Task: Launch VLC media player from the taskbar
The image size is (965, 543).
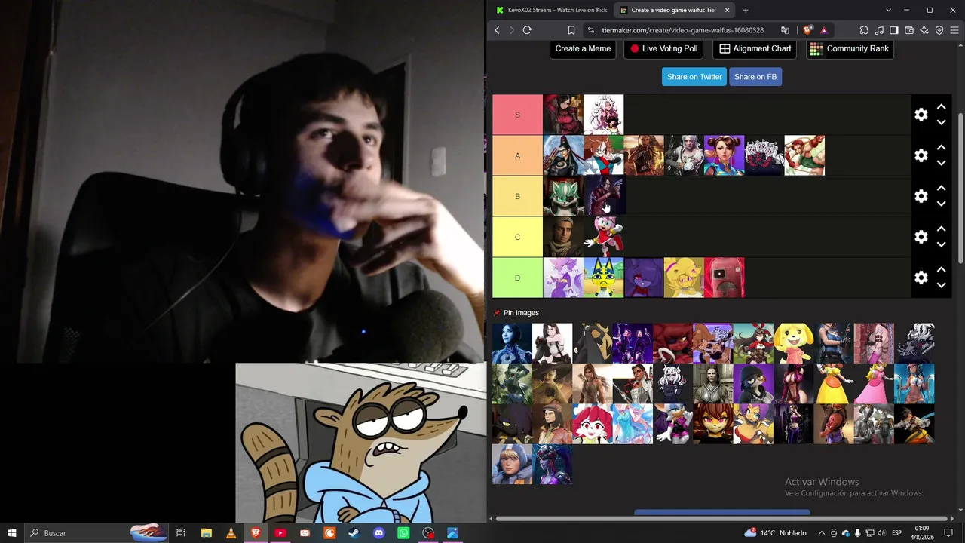Action: (x=231, y=533)
